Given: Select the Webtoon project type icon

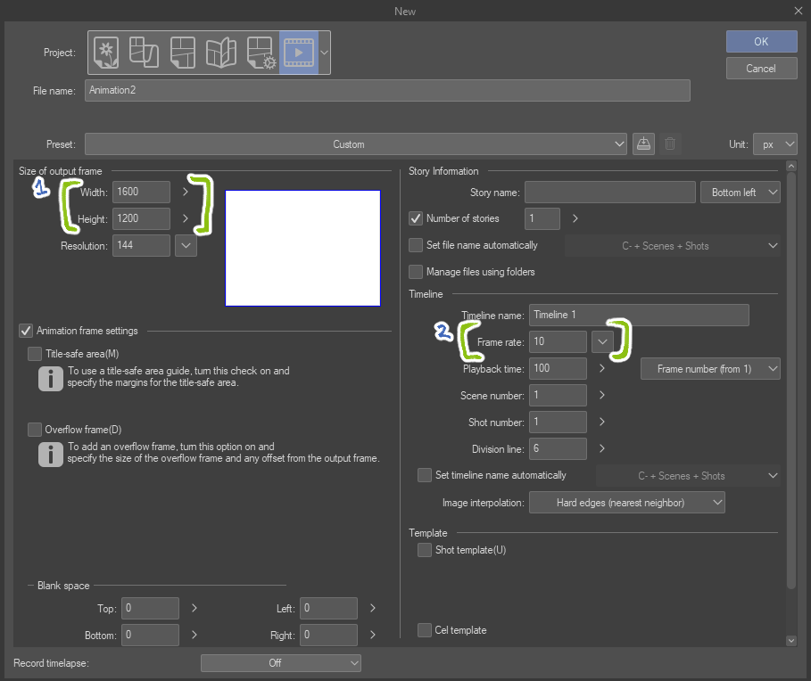Looking at the screenshot, I should [x=145, y=53].
